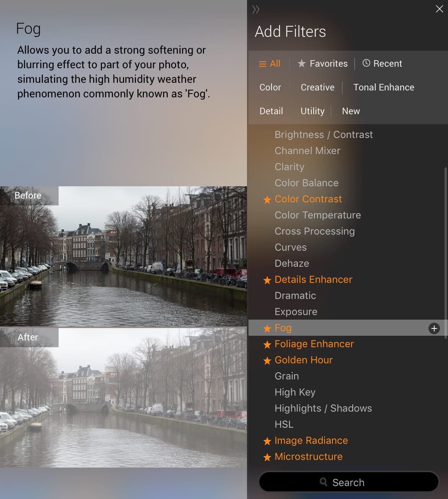The width and height of the screenshot is (448, 499).
Task: Click the star icon beside Microstructure
Action: click(x=267, y=457)
